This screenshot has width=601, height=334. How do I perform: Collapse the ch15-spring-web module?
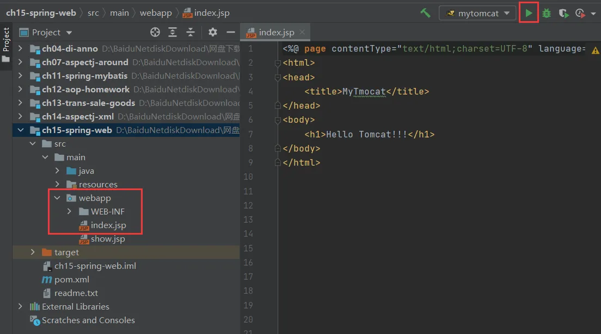click(x=20, y=130)
